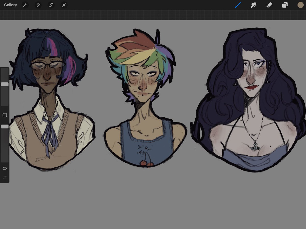This screenshot has width=306, height=229.
Task: Open the Actions wrench menu
Action: coord(25,5)
